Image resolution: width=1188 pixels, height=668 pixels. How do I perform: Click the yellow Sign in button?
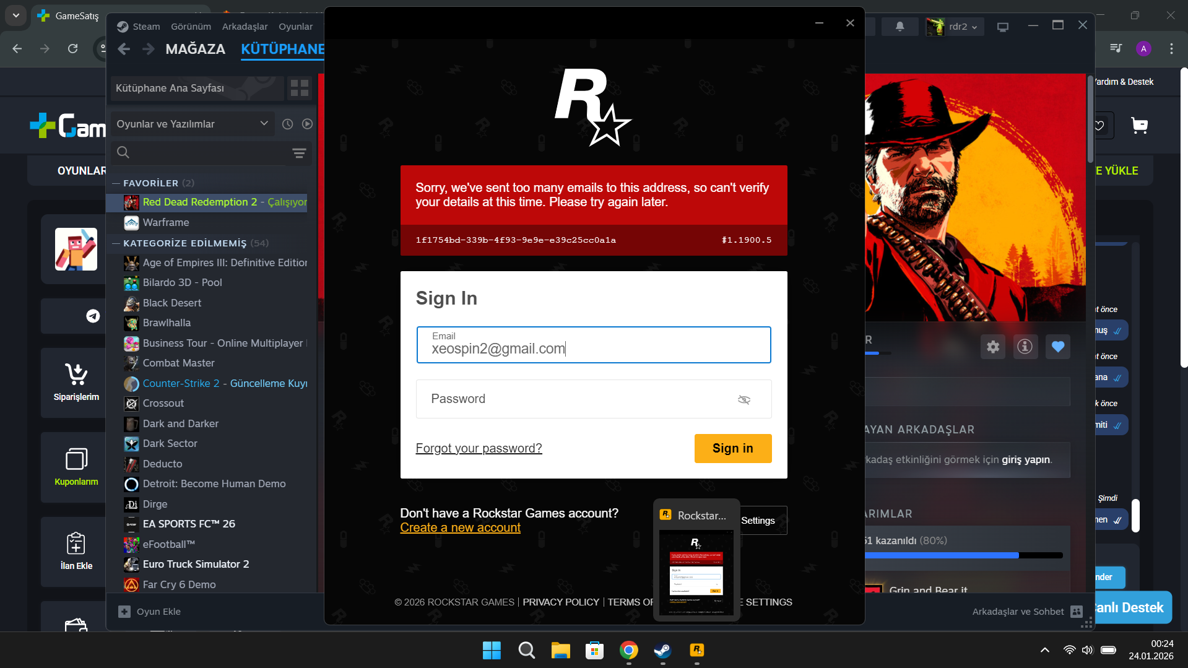[733, 448]
